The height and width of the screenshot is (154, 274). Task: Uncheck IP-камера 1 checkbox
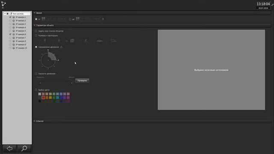point(10,17)
